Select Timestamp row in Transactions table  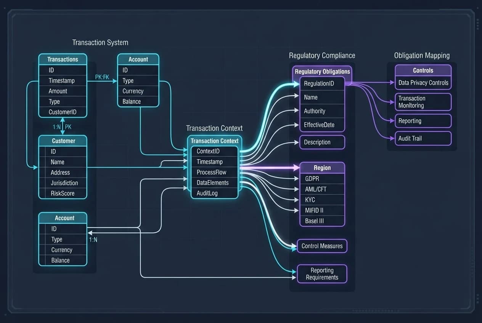(x=63, y=81)
